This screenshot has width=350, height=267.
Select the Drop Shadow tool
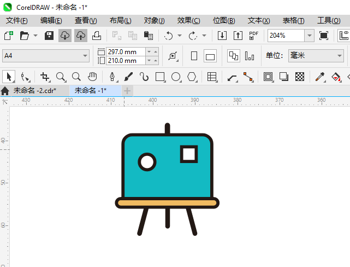pos(284,77)
